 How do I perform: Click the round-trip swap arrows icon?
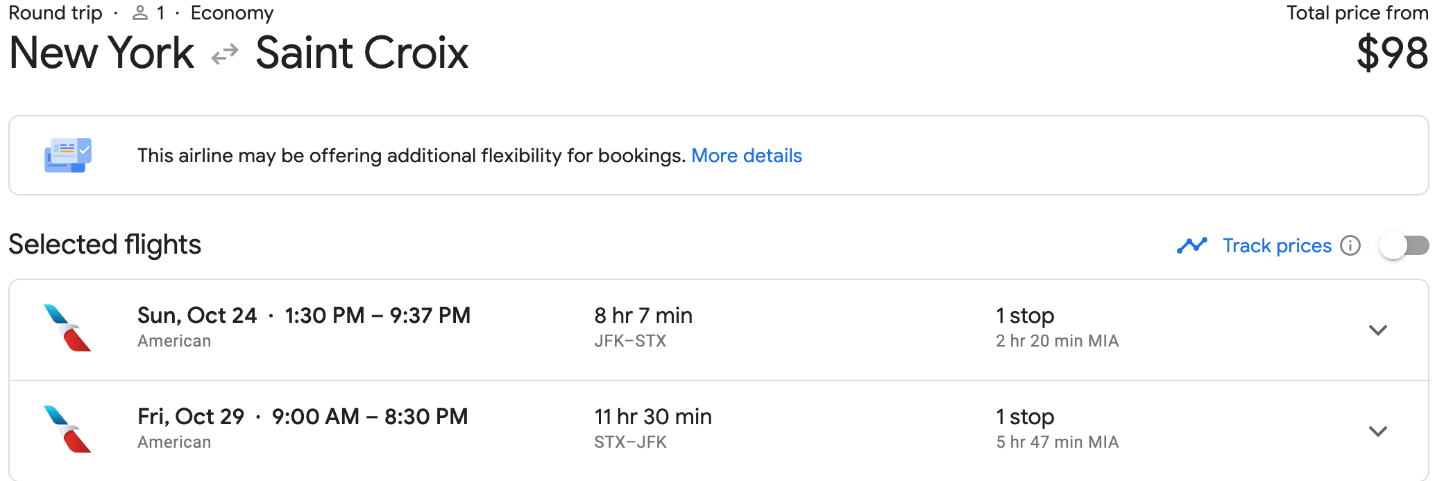point(225,54)
